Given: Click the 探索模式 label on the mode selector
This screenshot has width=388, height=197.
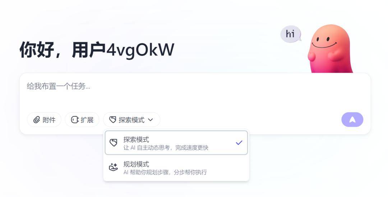Looking at the screenshot, I should [x=131, y=120].
